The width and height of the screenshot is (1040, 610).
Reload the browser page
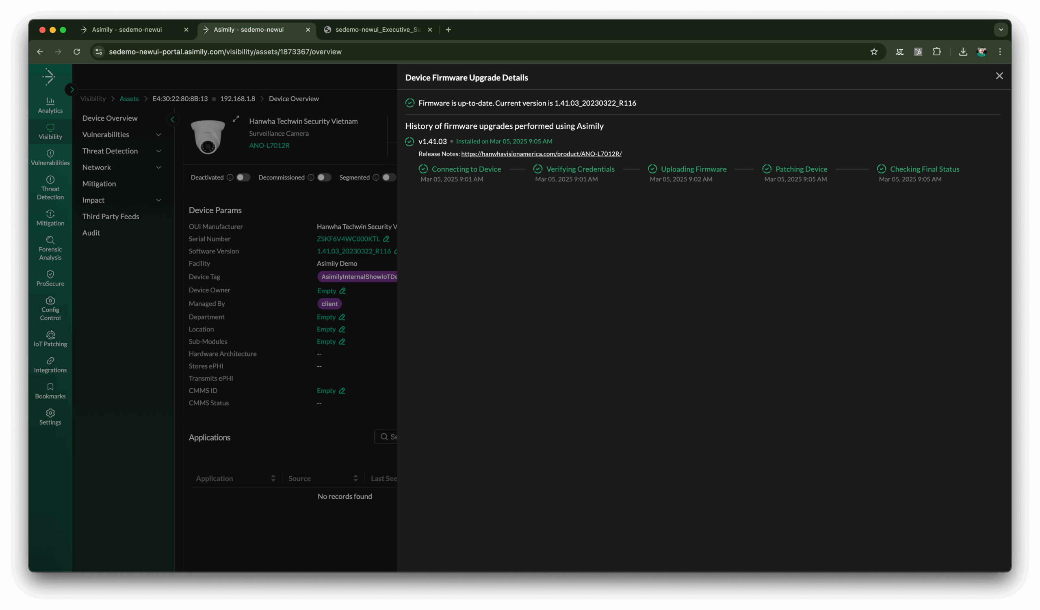click(76, 52)
